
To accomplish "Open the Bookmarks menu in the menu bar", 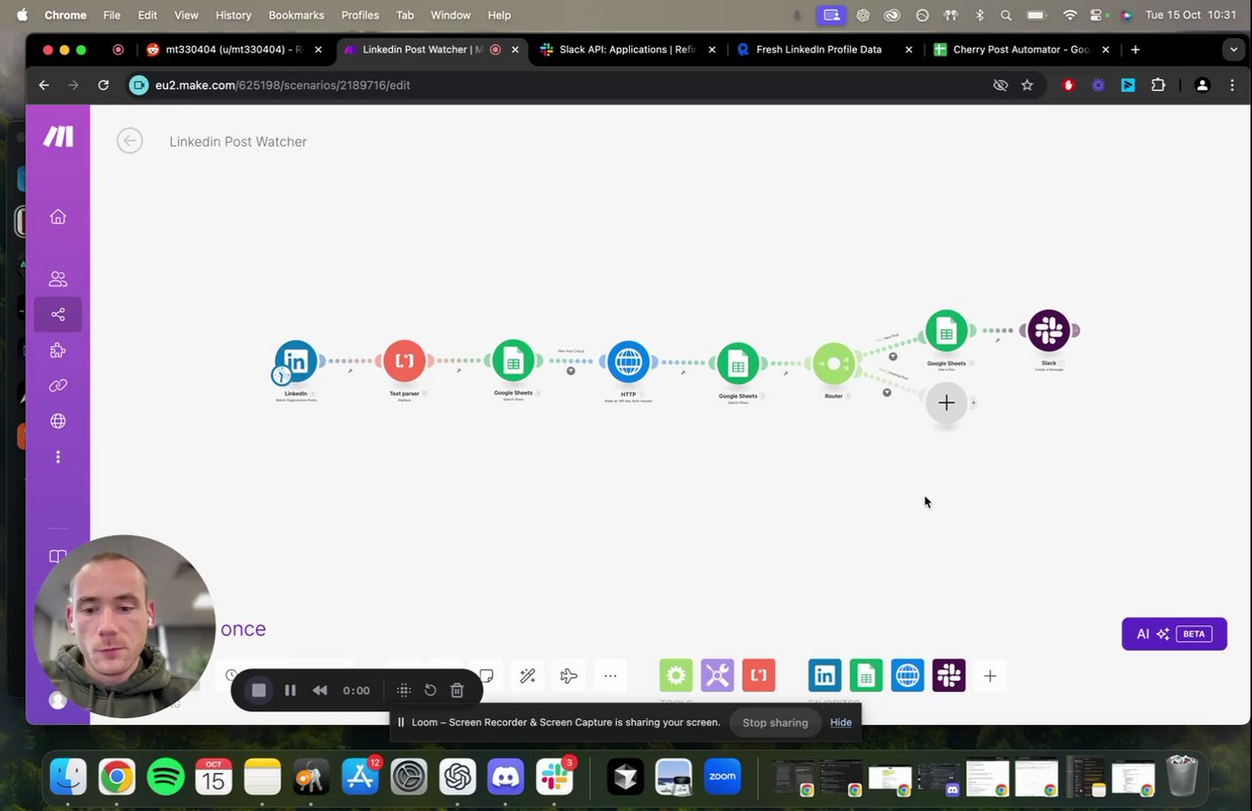I will click(x=295, y=15).
